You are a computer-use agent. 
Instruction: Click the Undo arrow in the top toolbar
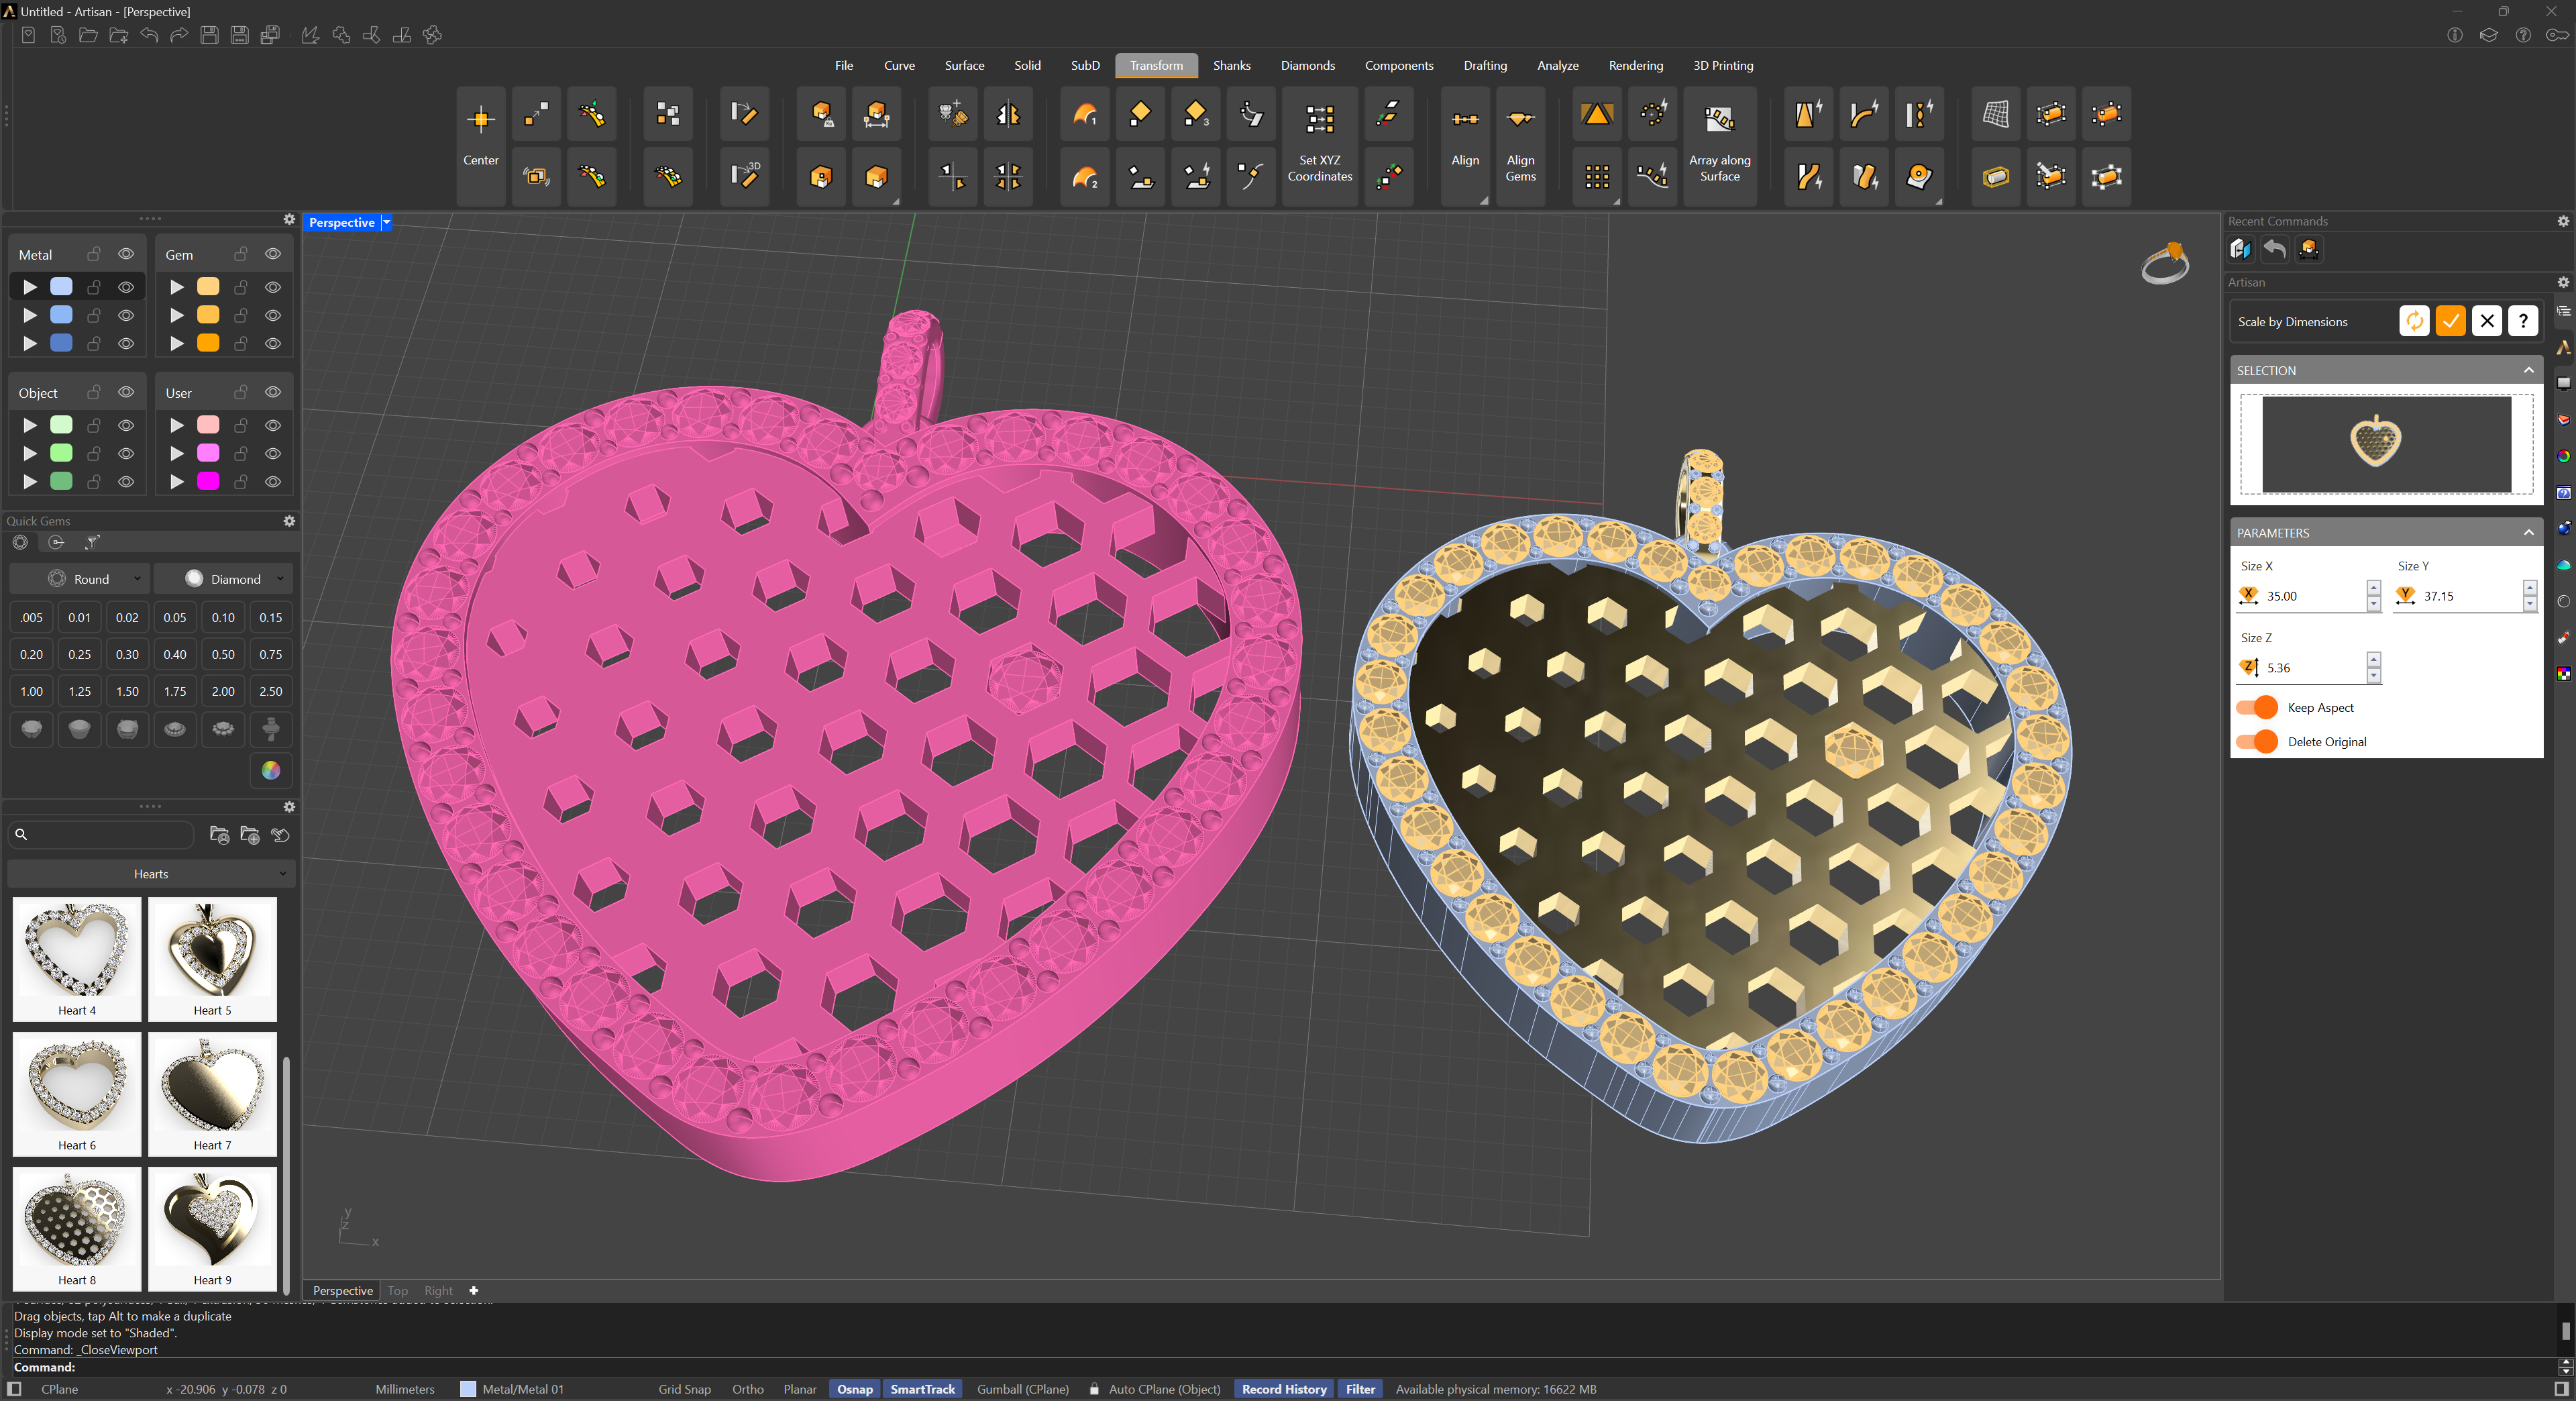tap(149, 35)
